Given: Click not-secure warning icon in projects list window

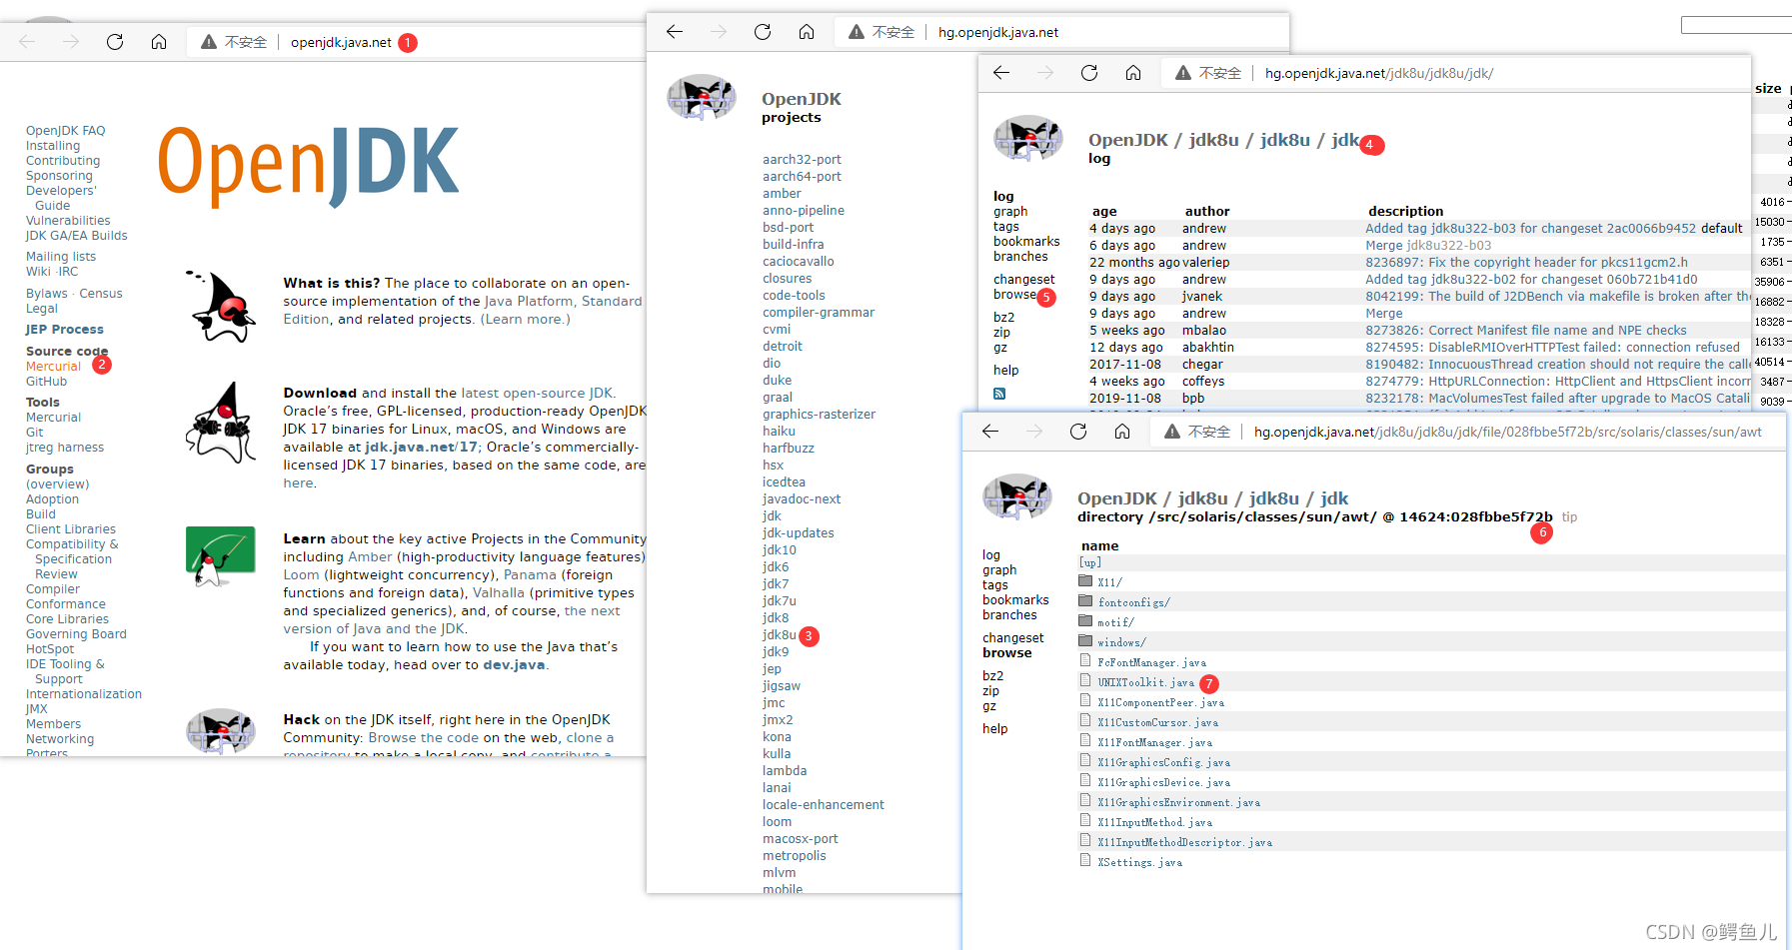Looking at the screenshot, I should 857,32.
